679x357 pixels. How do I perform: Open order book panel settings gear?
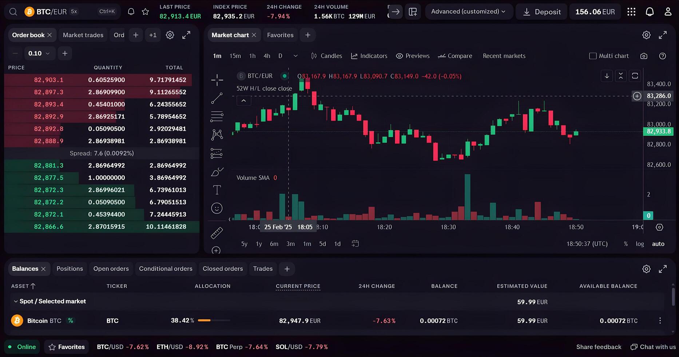[x=170, y=35]
